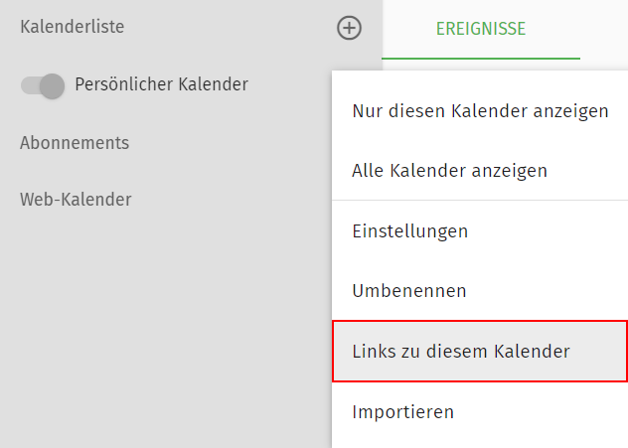Open "Links zu diesem Kalender"
This screenshot has height=448, width=628.
coord(461,352)
